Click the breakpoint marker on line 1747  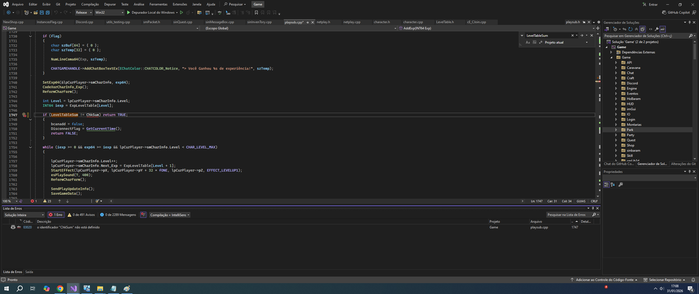pyautogui.click(x=24, y=115)
